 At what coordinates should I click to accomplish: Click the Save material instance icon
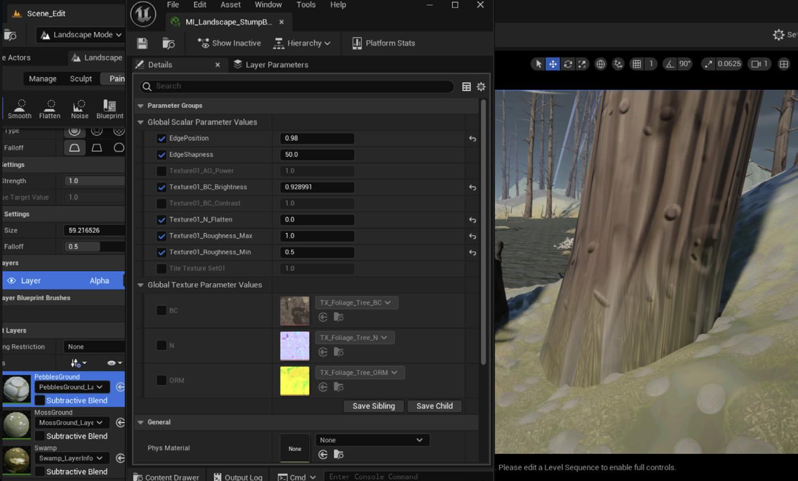pyautogui.click(x=142, y=43)
